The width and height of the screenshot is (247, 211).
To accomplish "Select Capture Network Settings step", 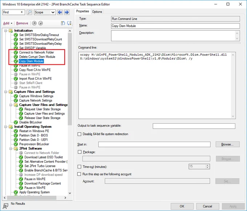I will click(x=36, y=100).
